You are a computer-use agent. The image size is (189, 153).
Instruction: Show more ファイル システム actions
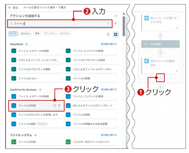click(109, 135)
